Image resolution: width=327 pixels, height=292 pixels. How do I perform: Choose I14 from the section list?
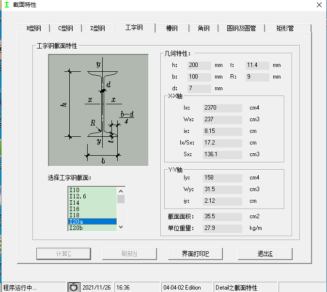93,202
